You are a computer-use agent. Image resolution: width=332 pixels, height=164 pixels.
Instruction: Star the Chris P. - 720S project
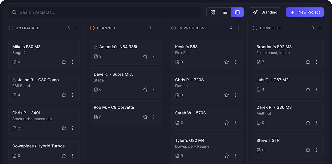[x=227, y=95]
